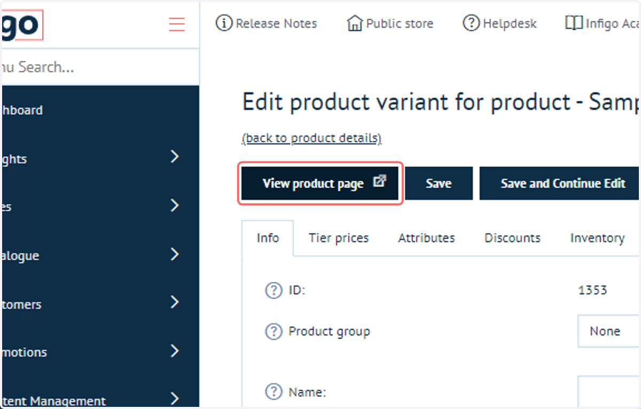The height and width of the screenshot is (409, 641).
Task: Expand the Promotions sidebar chevron
Action: (x=175, y=351)
